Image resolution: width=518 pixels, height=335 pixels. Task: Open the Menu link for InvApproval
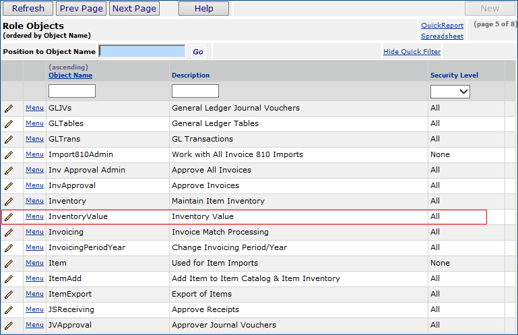34,185
